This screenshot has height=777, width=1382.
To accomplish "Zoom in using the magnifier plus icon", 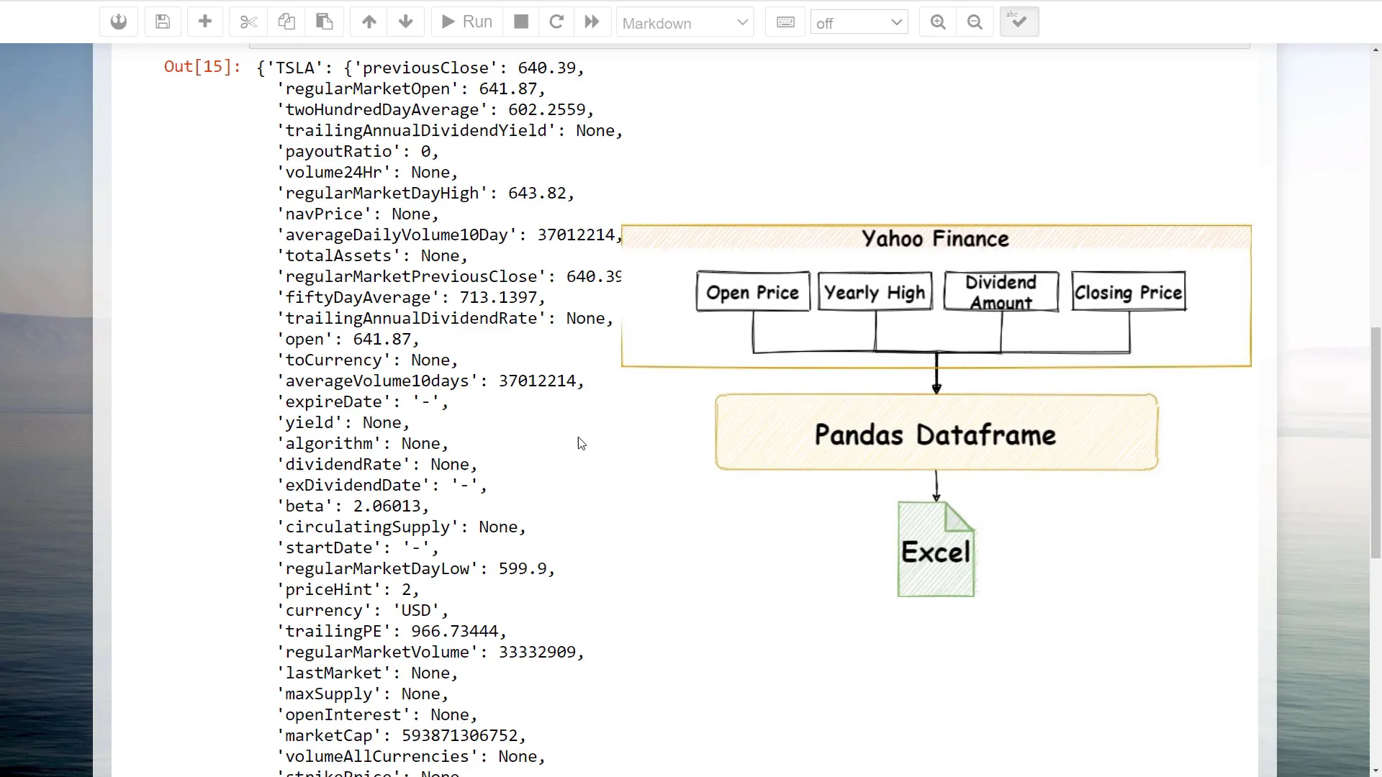I will 937,22.
